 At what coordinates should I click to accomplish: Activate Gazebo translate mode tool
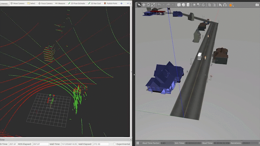[x=144, y=5]
